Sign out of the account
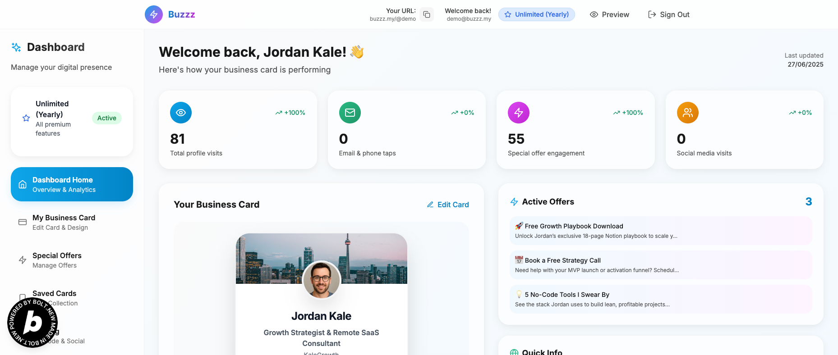Image resolution: width=838 pixels, height=355 pixels. point(669,14)
